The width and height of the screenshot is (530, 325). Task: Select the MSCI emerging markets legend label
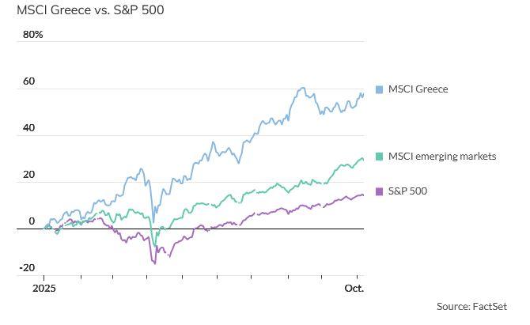442,157
